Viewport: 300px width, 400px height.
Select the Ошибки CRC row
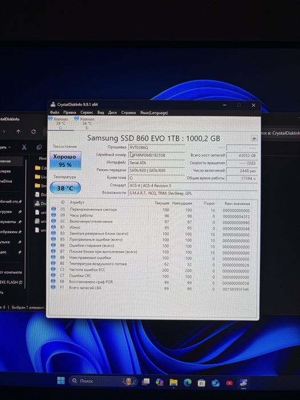click(x=152, y=276)
